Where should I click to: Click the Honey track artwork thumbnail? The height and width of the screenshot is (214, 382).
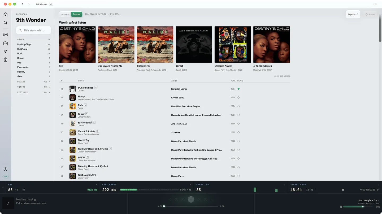click(x=72, y=97)
